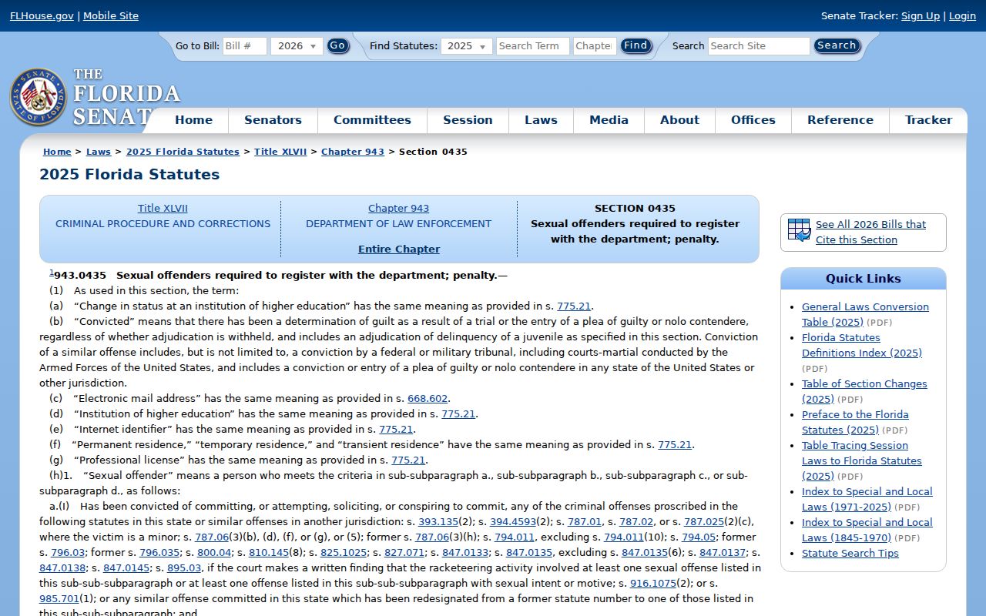Follow the FLHouse.gov link
The width and height of the screenshot is (986, 616).
coord(42,15)
